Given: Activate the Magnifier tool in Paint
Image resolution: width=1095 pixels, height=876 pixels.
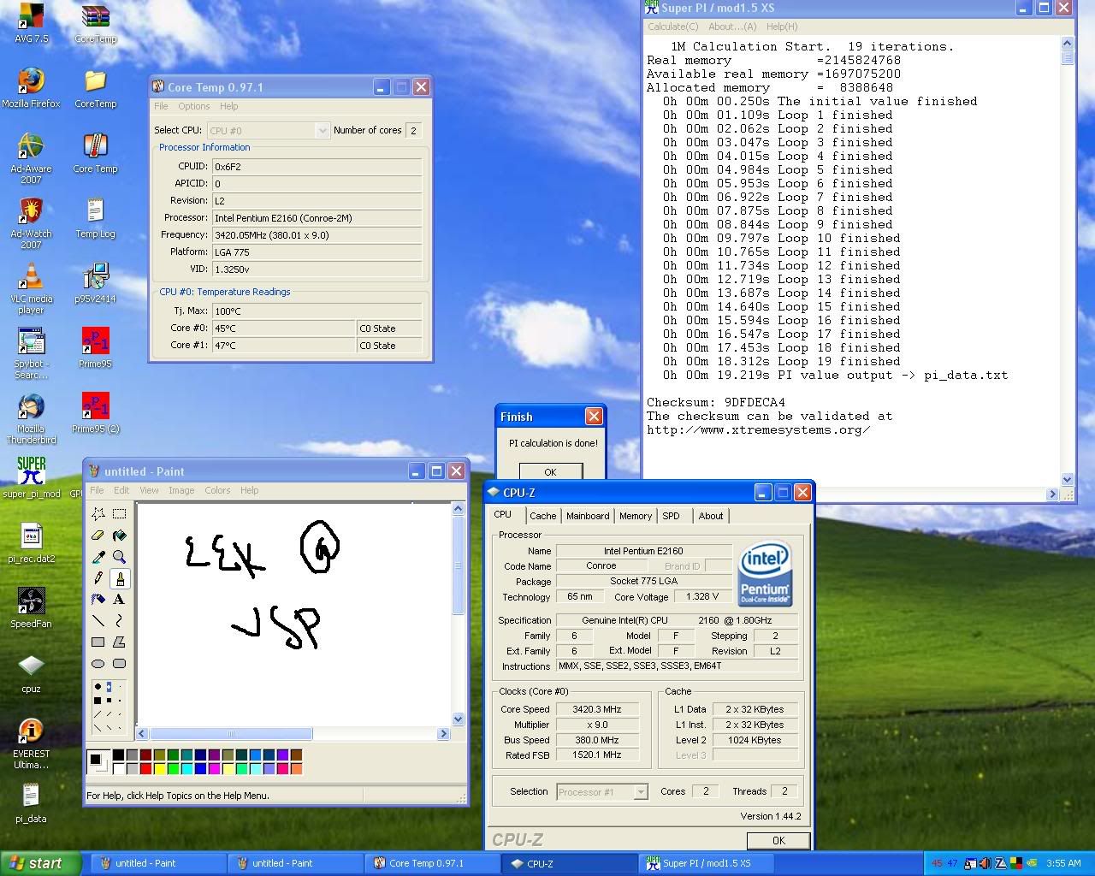Looking at the screenshot, I should pyautogui.click(x=119, y=557).
